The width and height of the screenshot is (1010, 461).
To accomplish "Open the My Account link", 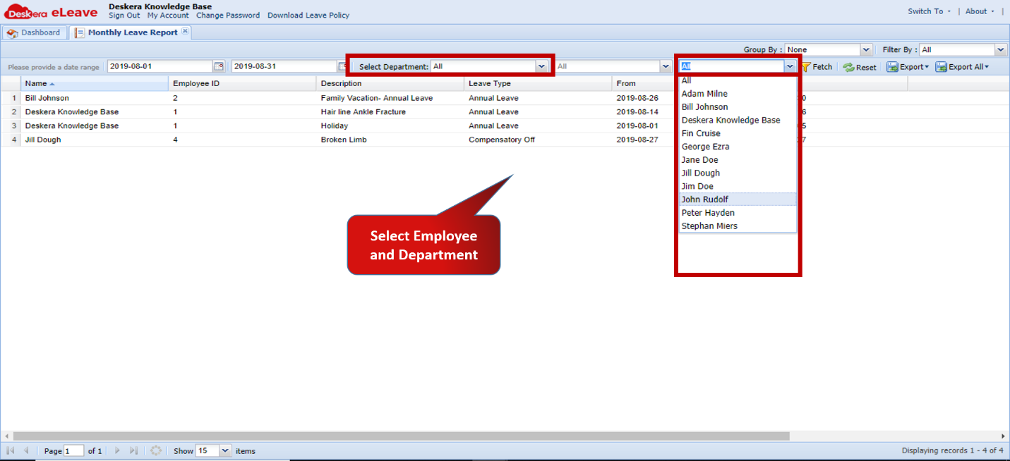I will (x=168, y=16).
